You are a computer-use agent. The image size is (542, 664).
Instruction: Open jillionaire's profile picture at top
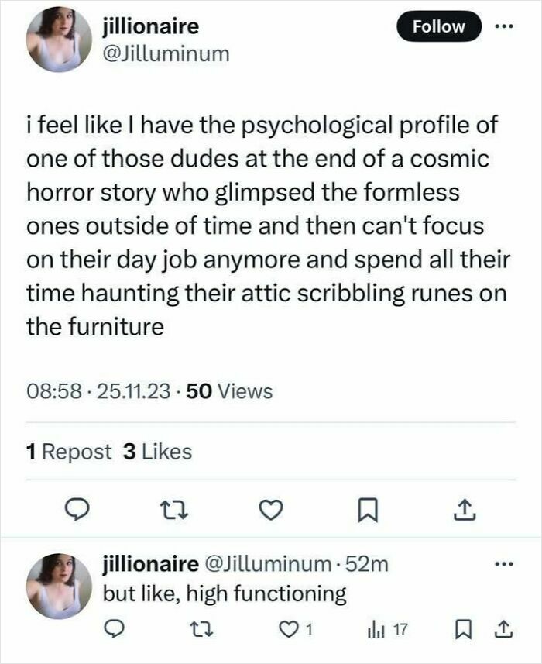[x=59, y=40]
